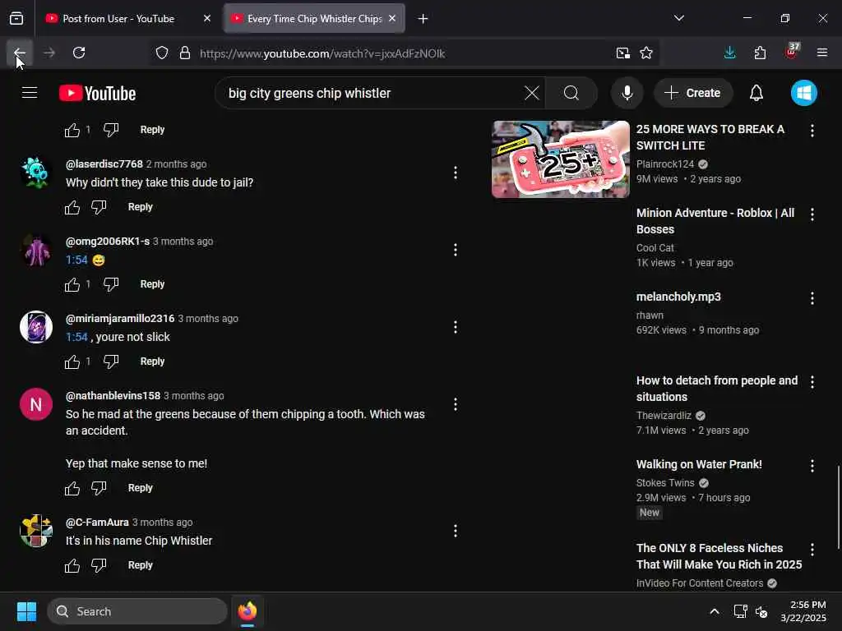The width and height of the screenshot is (842, 631).
Task: Open options for the melancholy.mp3 video
Action: [812, 297]
